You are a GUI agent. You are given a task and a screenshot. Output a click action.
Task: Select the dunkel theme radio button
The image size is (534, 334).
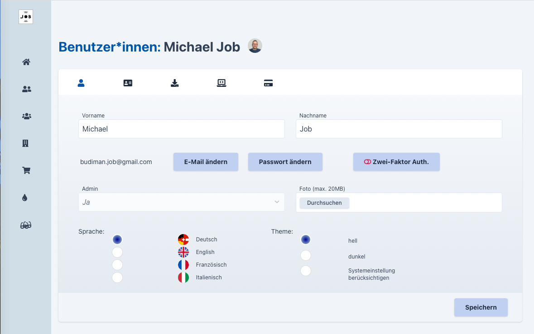click(305, 255)
